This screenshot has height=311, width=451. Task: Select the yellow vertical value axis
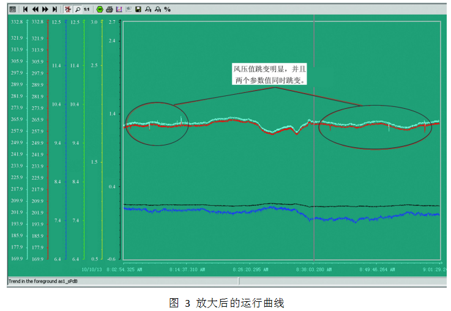click(x=102, y=141)
